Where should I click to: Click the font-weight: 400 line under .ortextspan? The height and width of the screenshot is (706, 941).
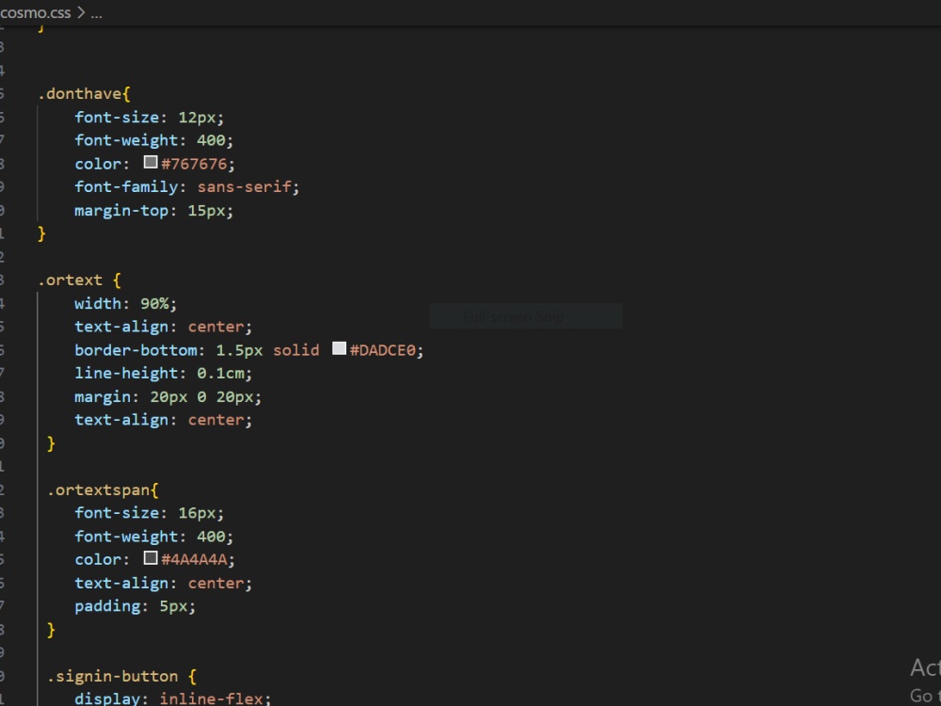click(153, 537)
